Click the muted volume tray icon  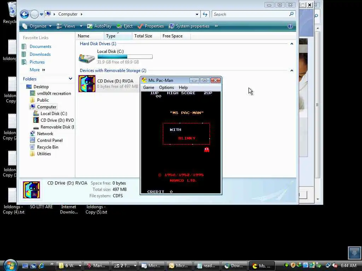click(335, 265)
